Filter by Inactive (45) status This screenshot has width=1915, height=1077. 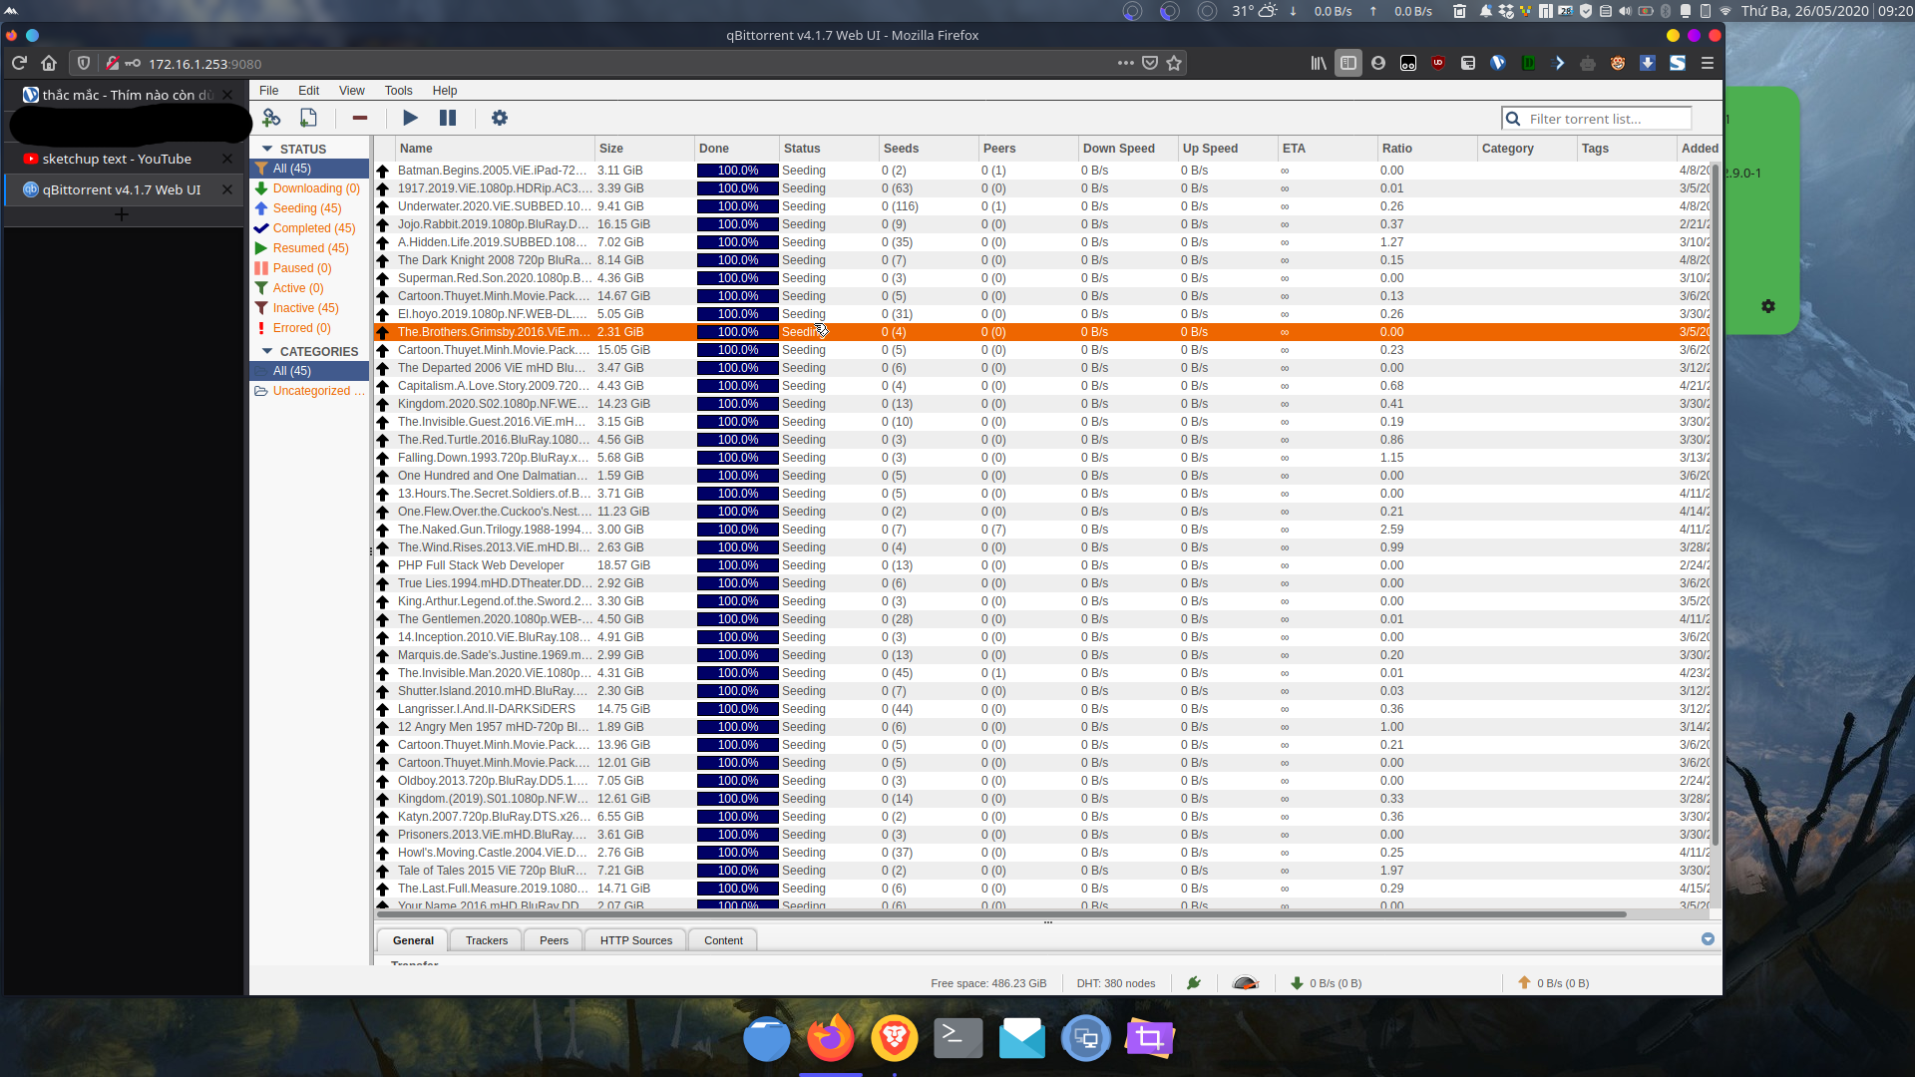308,308
